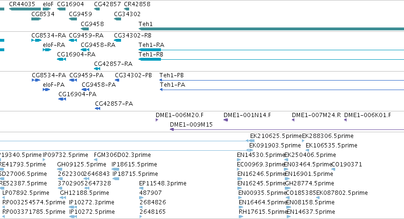Click the CG42857-RA transcript label
Viewport: 404px width, 219px height.
[x=113, y=64]
